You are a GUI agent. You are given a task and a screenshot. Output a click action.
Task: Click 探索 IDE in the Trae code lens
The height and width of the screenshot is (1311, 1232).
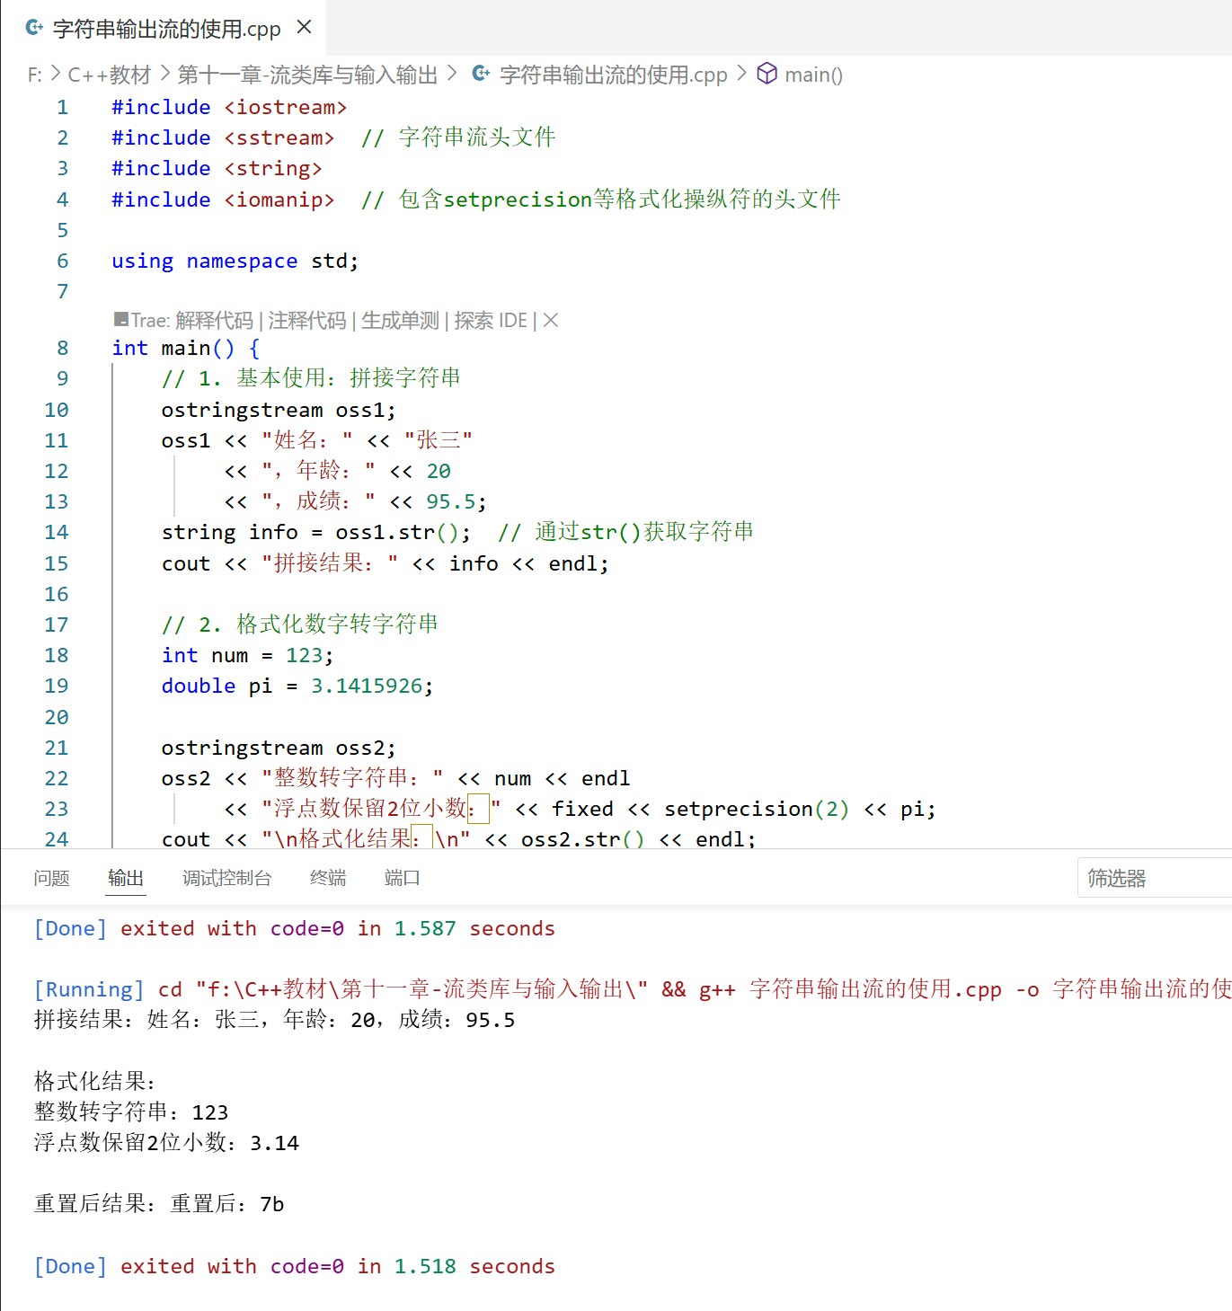coord(491,320)
